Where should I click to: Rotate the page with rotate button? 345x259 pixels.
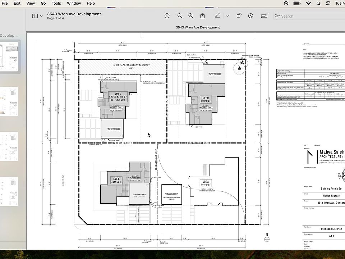tap(239, 15)
